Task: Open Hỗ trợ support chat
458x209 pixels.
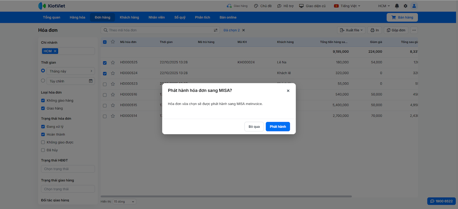Action: (285, 6)
